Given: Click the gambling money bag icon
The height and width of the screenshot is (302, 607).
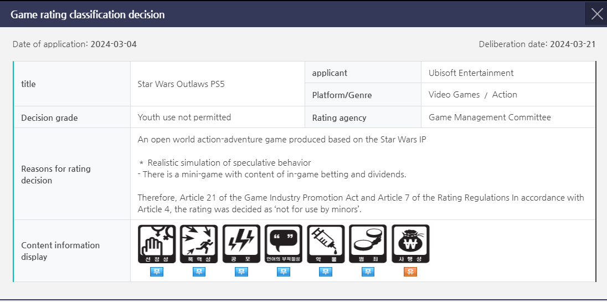Looking at the screenshot, I should tap(410, 244).
